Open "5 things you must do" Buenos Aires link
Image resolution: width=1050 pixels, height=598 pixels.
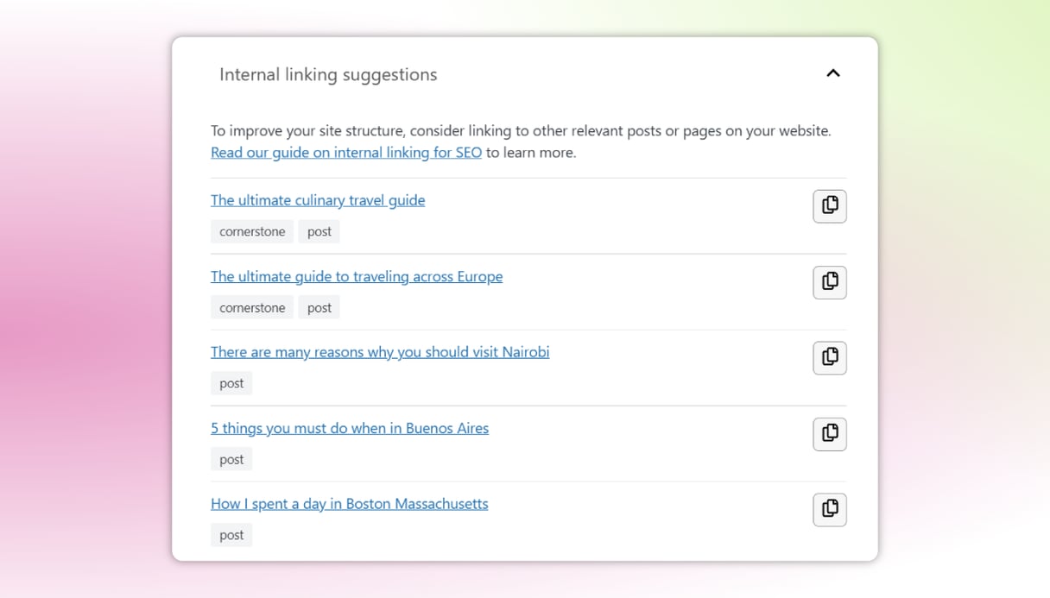coord(350,428)
